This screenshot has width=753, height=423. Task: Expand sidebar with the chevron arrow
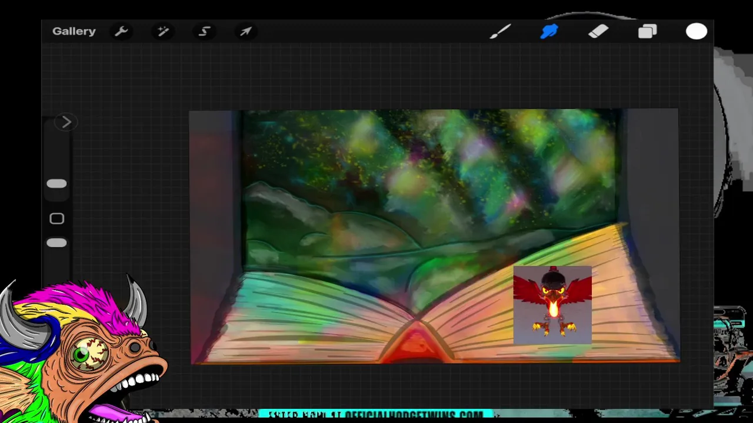pyautogui.click(x=66, y=122)
